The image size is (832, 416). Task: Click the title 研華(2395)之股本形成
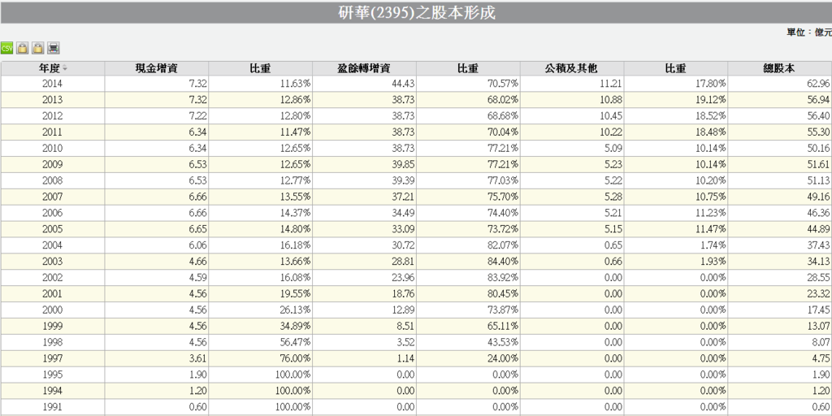click(x=417, y=12)
